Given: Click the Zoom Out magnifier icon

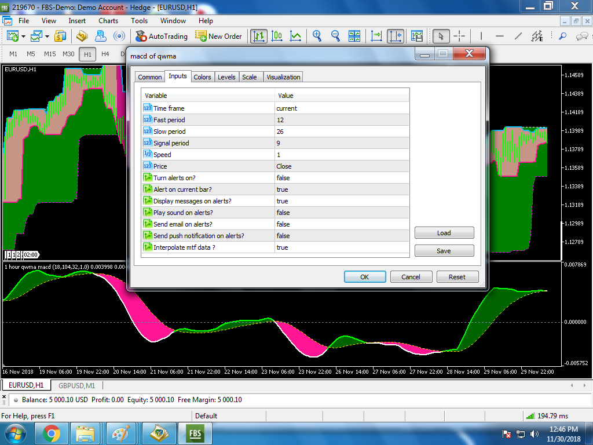Looking at the screenshot, I should pyautogui.click(x=335, y=36).
